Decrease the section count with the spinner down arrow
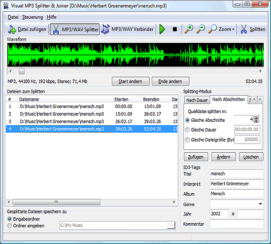The height and width of the screenshot is (244, 271). pos(257,121)
